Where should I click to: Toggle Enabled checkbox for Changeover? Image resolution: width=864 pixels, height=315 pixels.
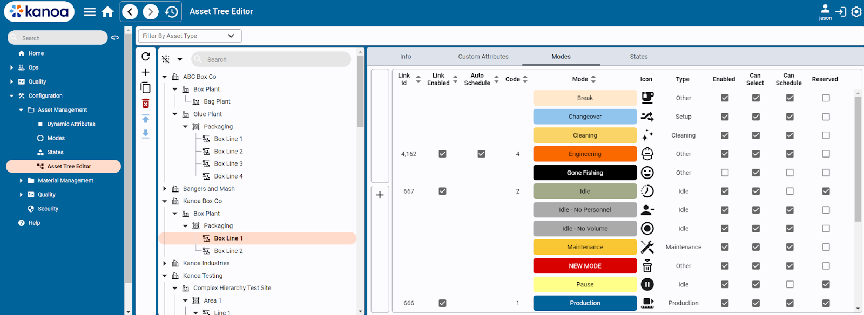point(725,117)
